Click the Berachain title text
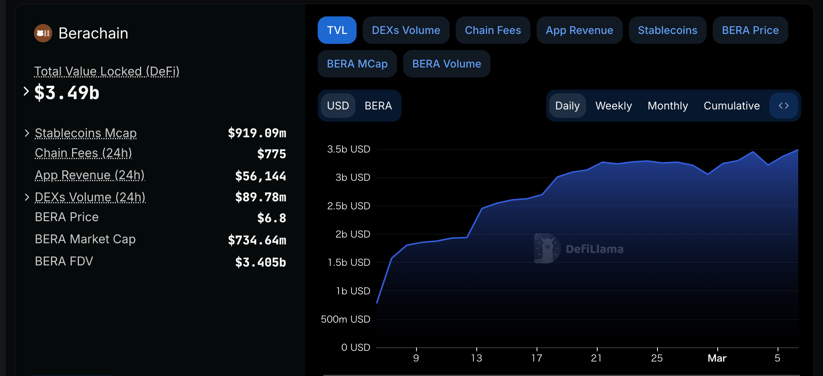 tap(93, 33)
